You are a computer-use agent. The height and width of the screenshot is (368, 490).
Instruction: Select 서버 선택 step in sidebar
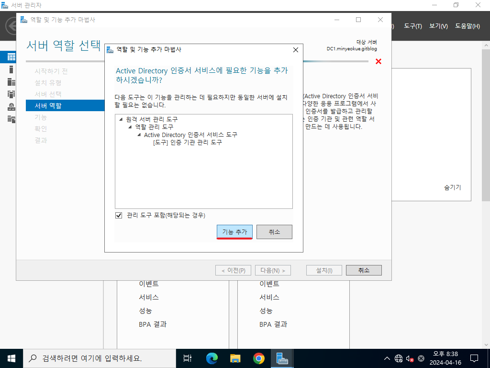48,94
